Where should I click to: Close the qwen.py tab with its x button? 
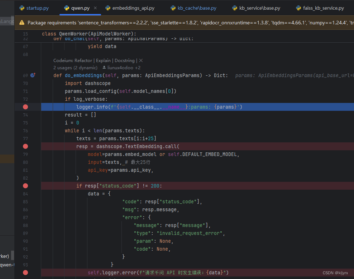pyautogui.click(x=95, y=8)
